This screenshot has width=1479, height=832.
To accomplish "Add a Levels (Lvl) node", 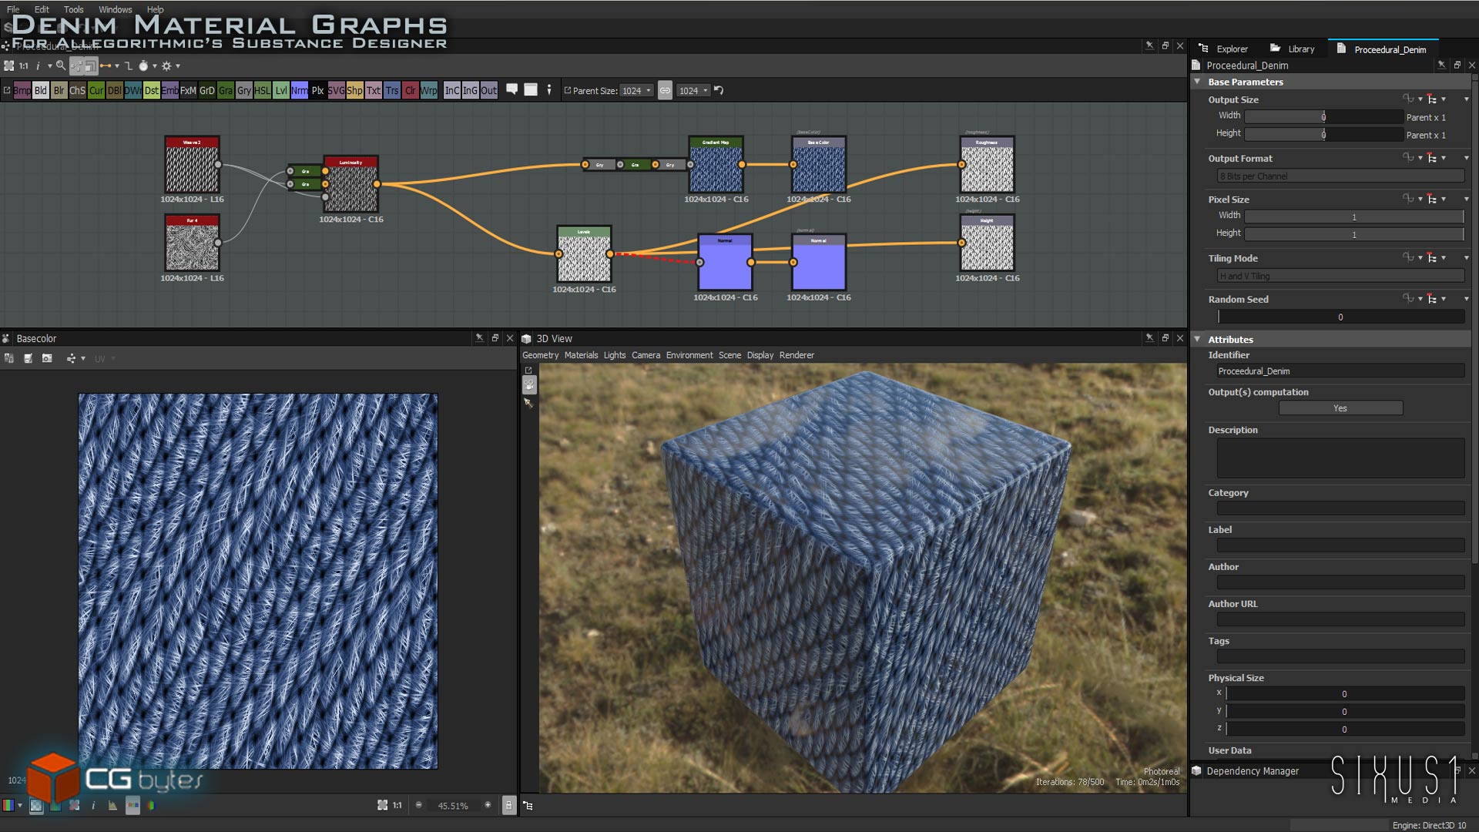I will click(x=281, y=91).
